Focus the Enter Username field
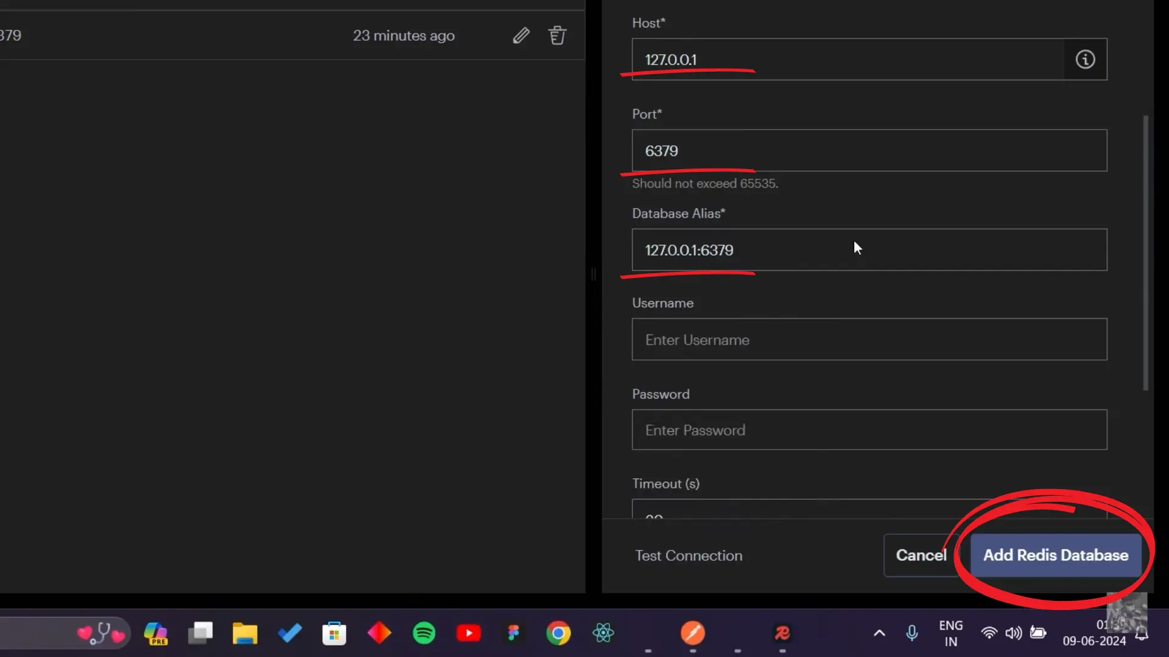This screenshot has width=1169, height=657. tap(869, 339)
